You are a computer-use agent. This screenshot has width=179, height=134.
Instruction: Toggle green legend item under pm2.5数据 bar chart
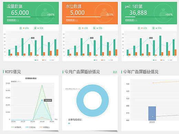coord(155,60)
